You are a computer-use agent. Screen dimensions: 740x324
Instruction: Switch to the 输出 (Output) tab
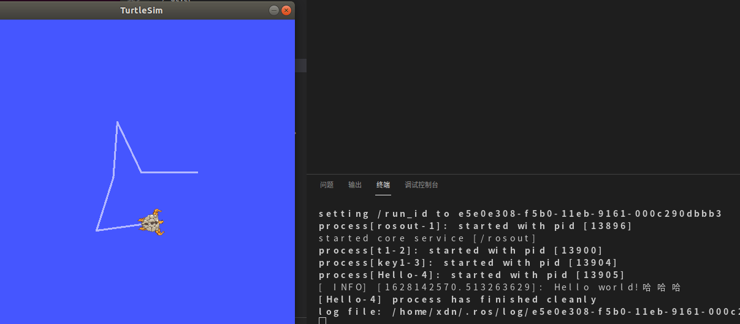355,185
